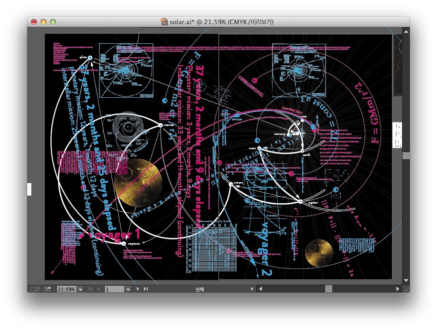The image size is (437, 330).
Task: Select the mars label on the artwork
Action: 252,148
